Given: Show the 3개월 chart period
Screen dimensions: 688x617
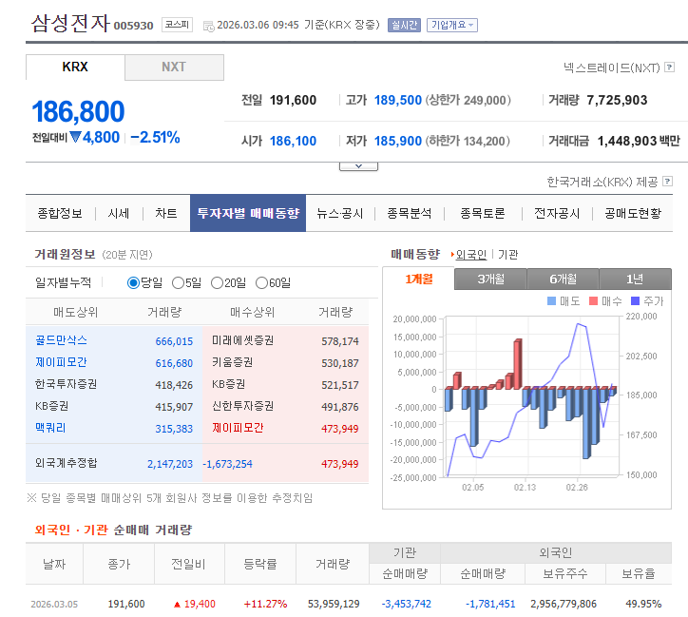Looking at the screenshot, I should pyautogui.click(x=490, y=279).
